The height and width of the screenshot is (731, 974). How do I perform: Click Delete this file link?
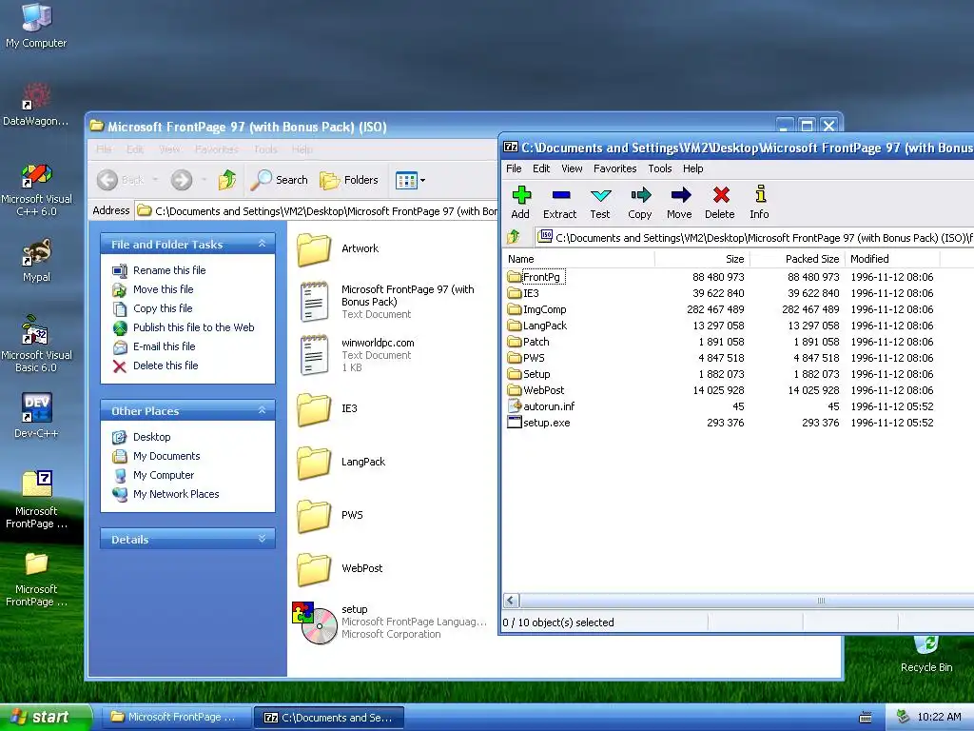(166, 365)
